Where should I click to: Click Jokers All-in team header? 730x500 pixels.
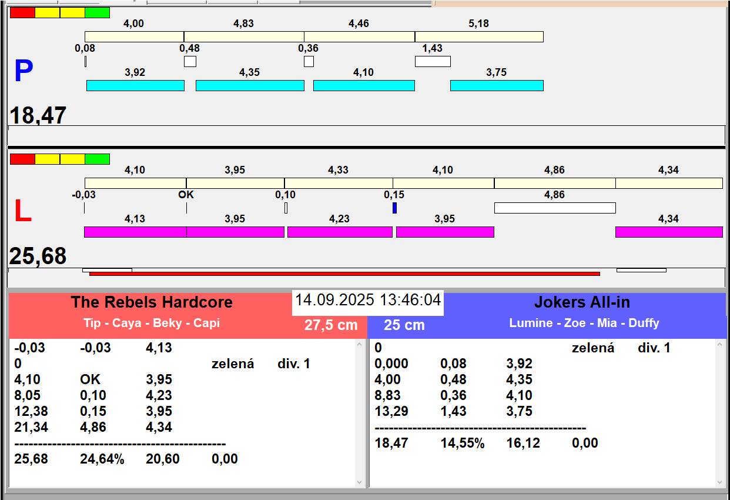coord(582,302)
